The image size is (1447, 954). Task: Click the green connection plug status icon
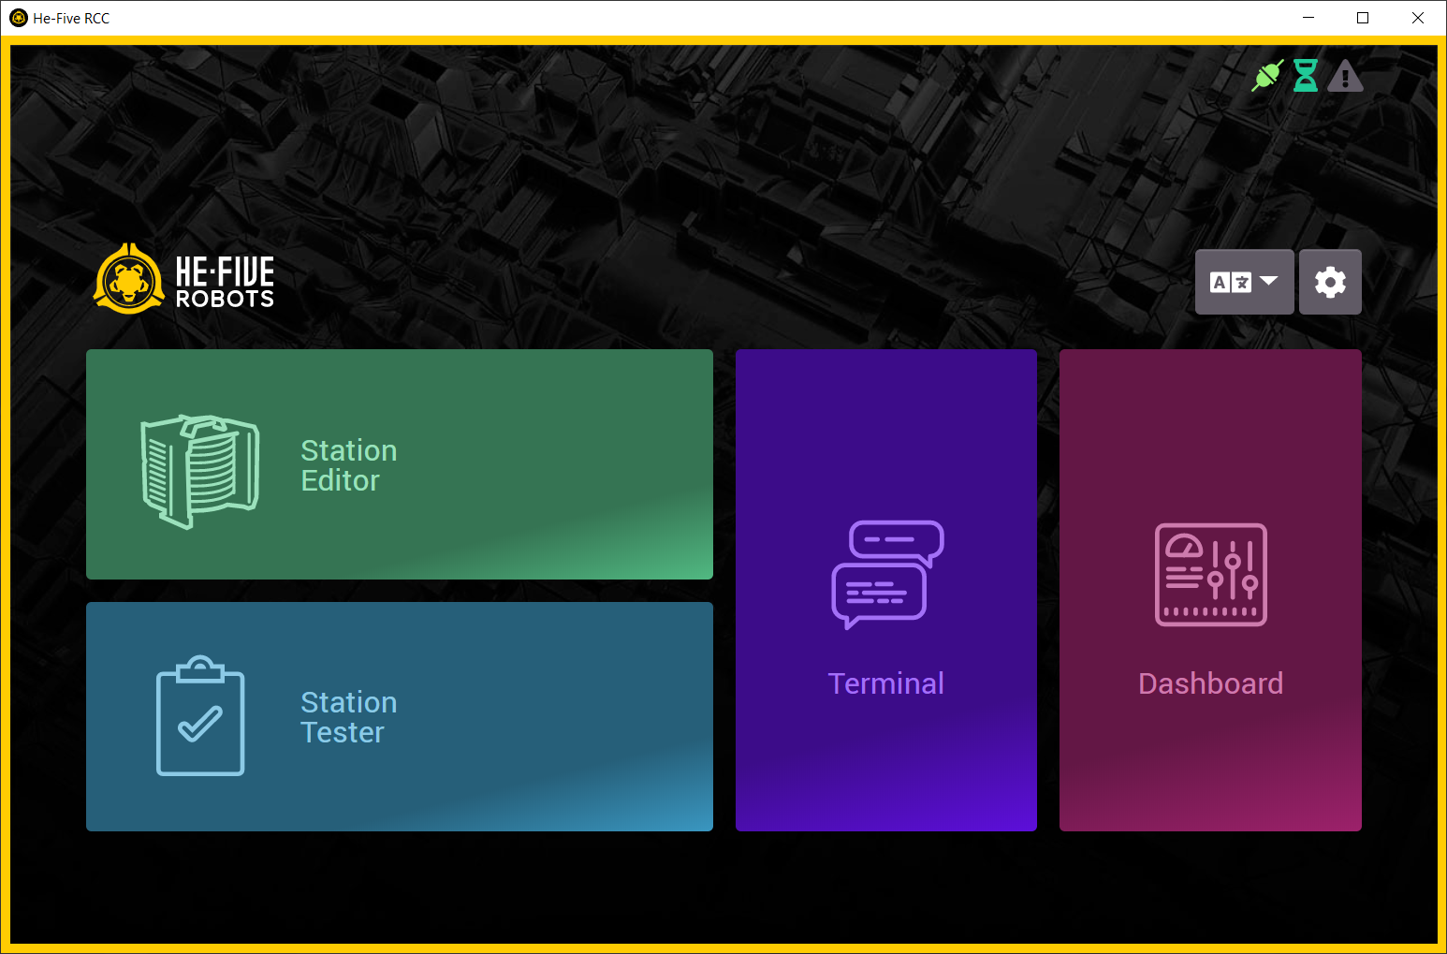pyautogui.click(x=1267, y=76)
